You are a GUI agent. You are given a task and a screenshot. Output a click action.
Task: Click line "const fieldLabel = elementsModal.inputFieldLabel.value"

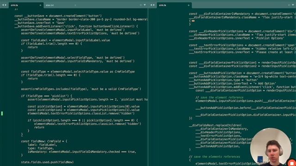(x=66, y=40)
